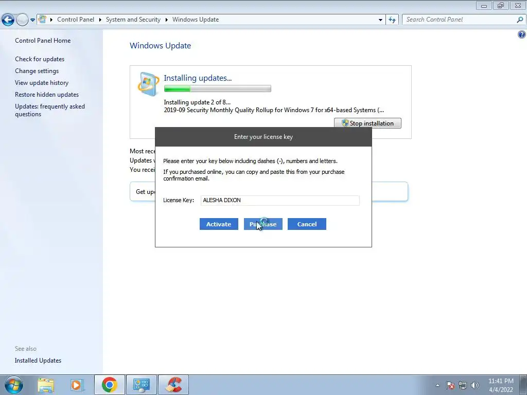
Task: Switch to Control Panel taskbar icon
Action: click(x=141, y=385)
